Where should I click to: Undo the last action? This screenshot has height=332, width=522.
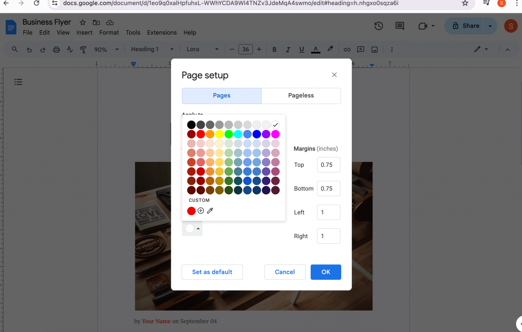(x=29, y=50)
